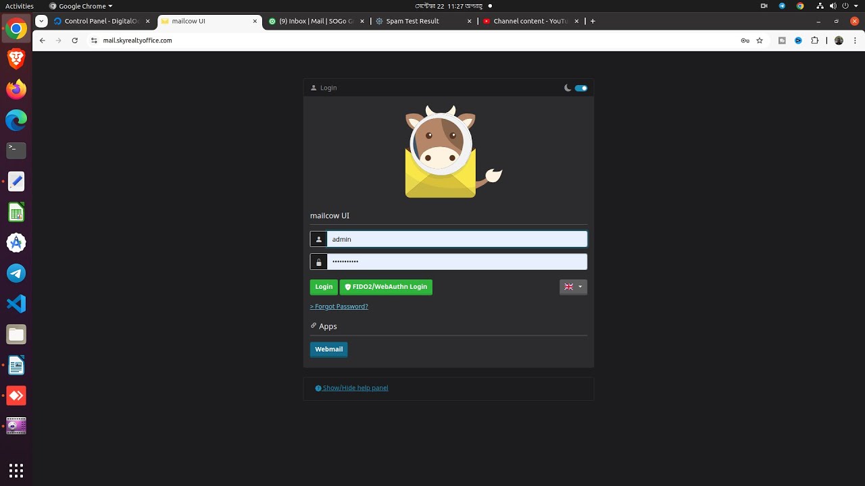
Task: Click the user icon beside username field
Action: (x=319, y=239)
